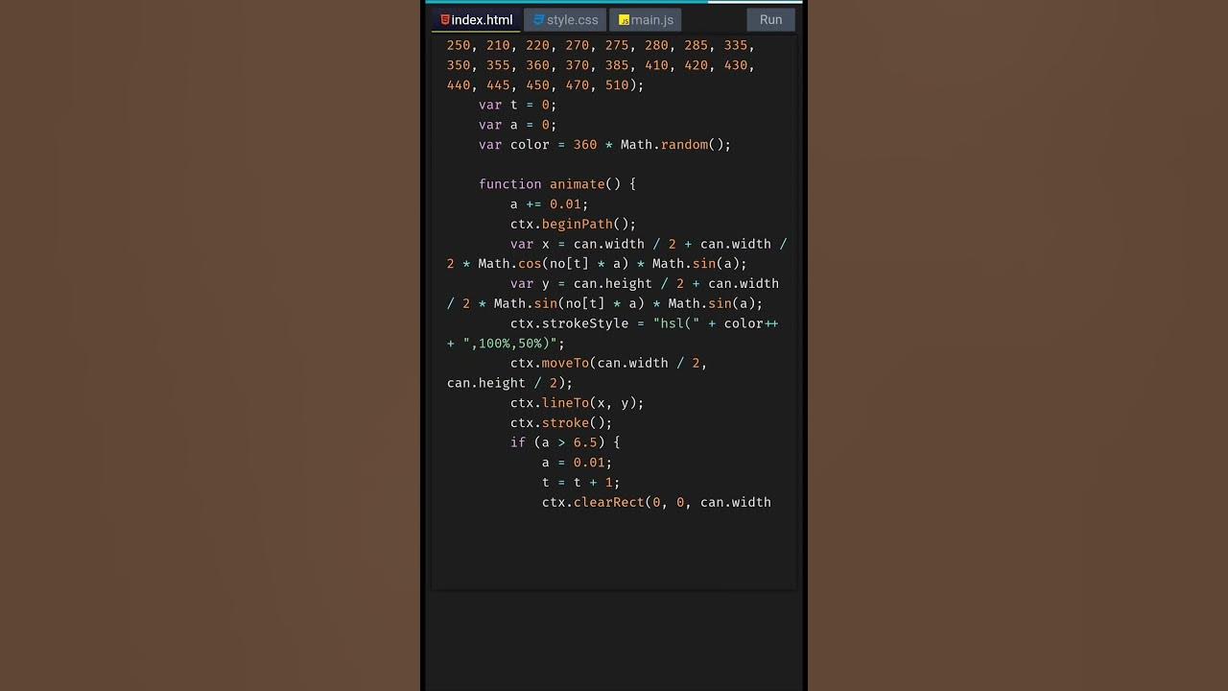
Task: Click the 'ctx.moveTo(can.width / 2,' line
Action: (x=608, y=363)
